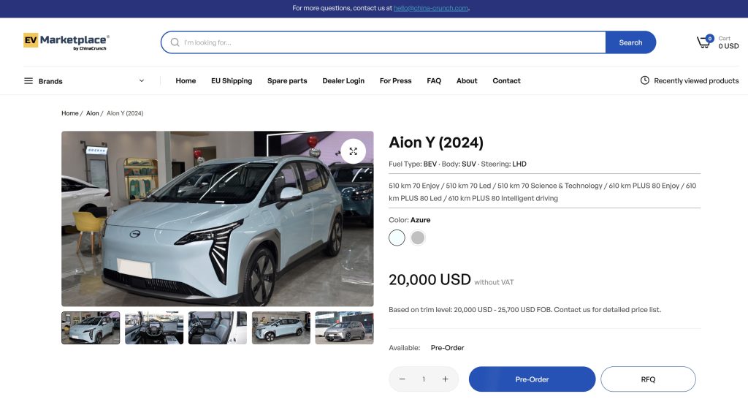Click the magnifier icon in search bar
The width and height of the screenshot is (748, 402).
(x=175, y=42)
